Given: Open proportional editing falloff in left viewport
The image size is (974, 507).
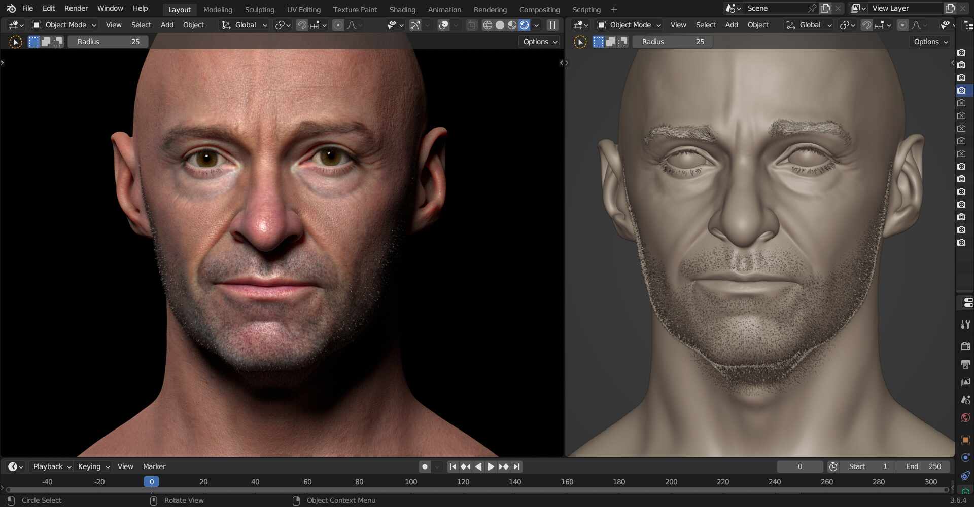Looking at the screenshot, I should coord(355,25).
